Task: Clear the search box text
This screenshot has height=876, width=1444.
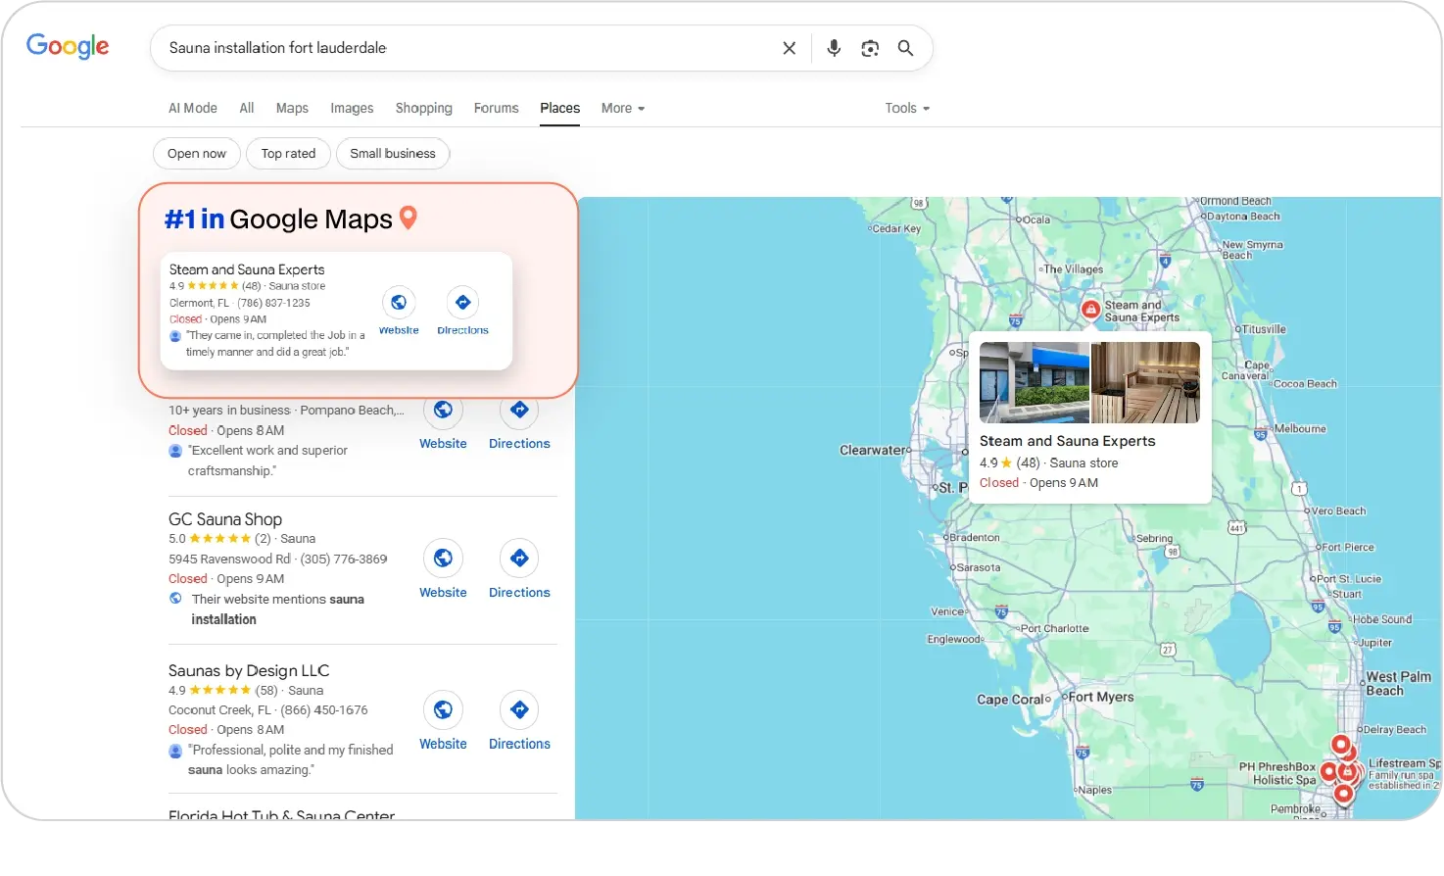Action: click(789, 48)
